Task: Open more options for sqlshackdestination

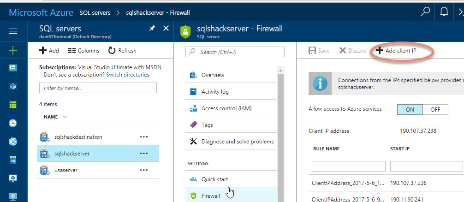Action: tap(144, 137)
